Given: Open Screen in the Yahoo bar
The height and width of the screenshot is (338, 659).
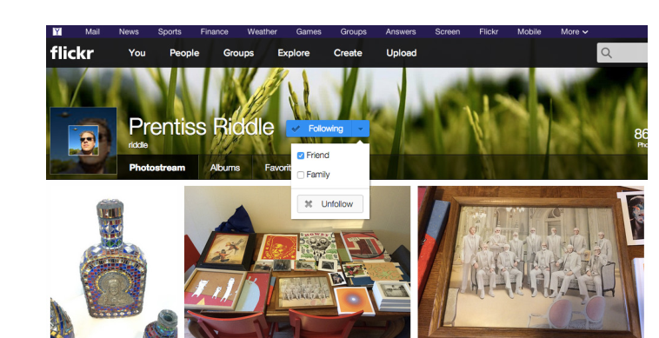Looking at the screenshot, I should coord(448,31).
